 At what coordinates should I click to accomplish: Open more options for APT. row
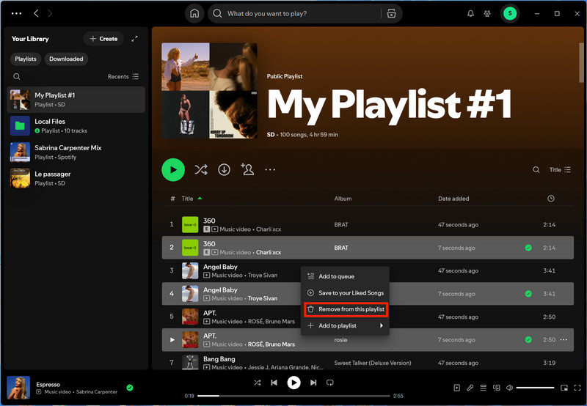tap(564, 340)
